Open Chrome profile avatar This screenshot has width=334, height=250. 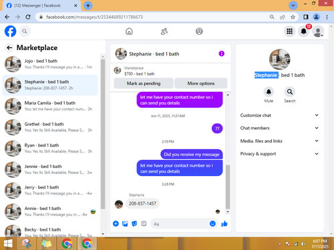316,17
